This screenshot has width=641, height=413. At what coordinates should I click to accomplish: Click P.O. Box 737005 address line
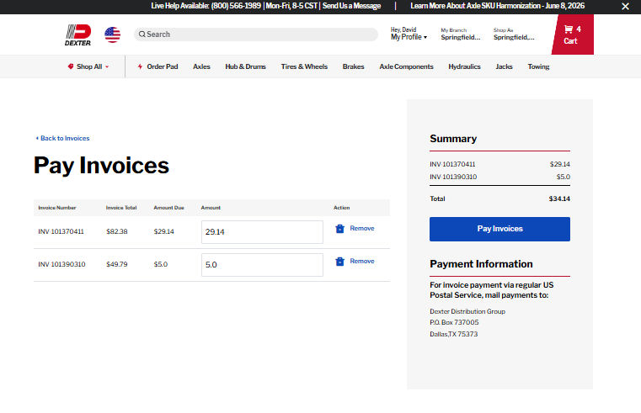[x=454, y=322]
